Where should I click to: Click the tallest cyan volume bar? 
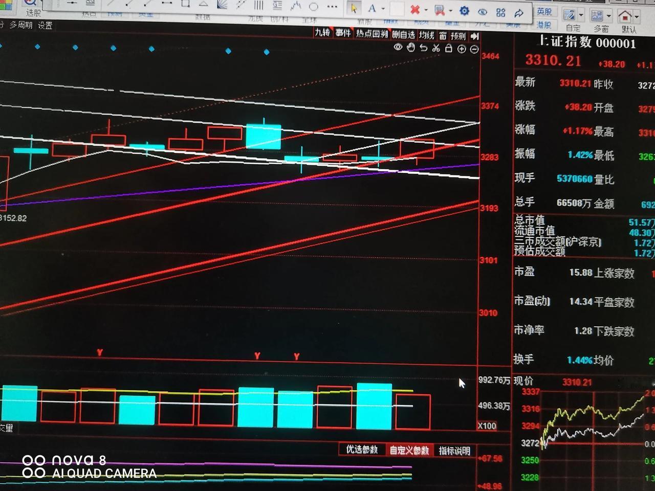(x=374, y=406)
